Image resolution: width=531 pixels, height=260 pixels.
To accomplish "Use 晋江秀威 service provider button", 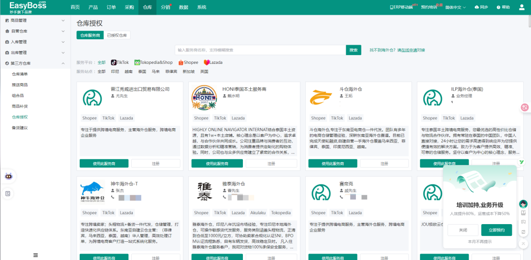I will tap(104, 164).
